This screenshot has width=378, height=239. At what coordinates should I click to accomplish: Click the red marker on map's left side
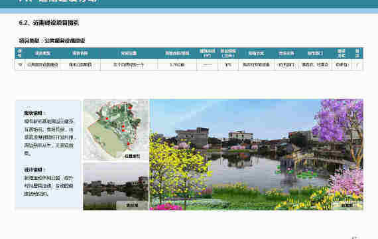click(107, 119)
